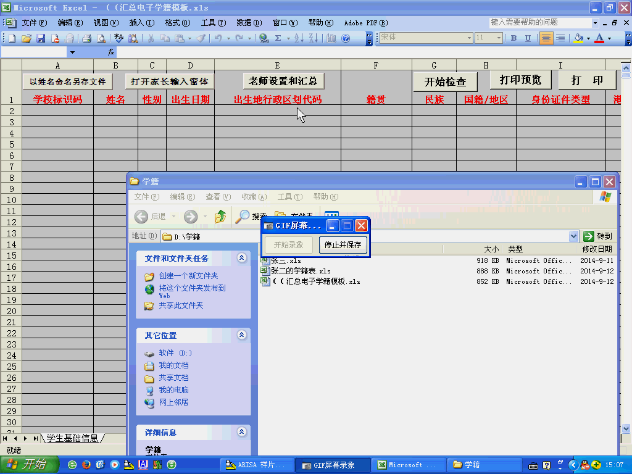The width and height of the screenshot is (632, 474).
Task: Click 共享此文件夹 link
Action: pyautogui.click(x=181, y=306)
